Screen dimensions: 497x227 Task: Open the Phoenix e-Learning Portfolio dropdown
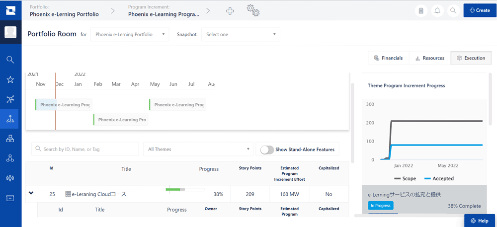(130, 34)
